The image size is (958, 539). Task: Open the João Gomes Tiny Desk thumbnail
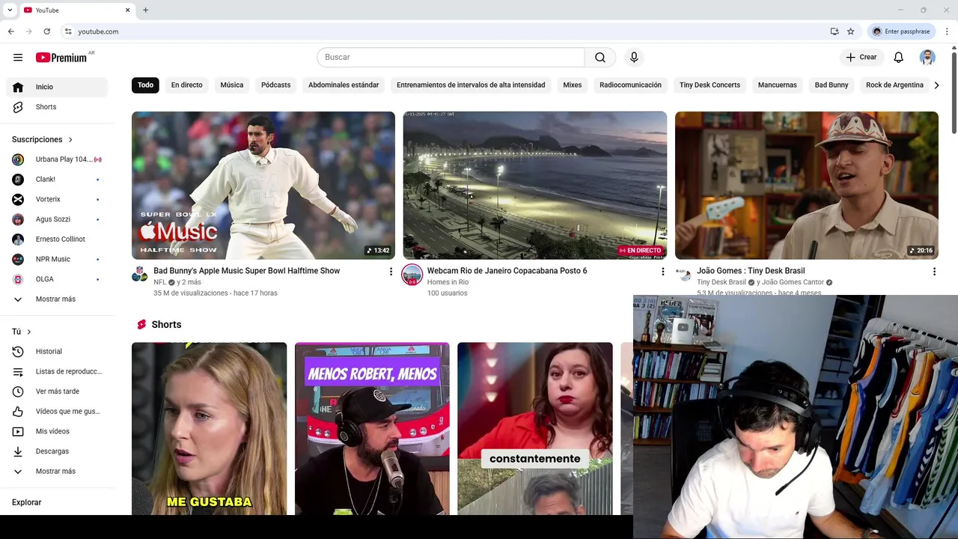[806, 186]
